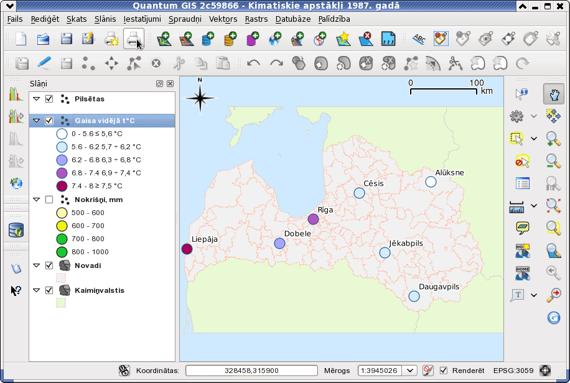Click the EPSG:3059 status label
The width and height of the screenshot is (570, 383).
coord(513,371)
